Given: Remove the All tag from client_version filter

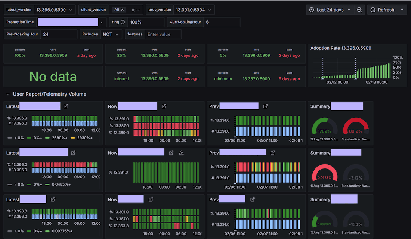Looking at the screenshot, I should pos(123,10).
